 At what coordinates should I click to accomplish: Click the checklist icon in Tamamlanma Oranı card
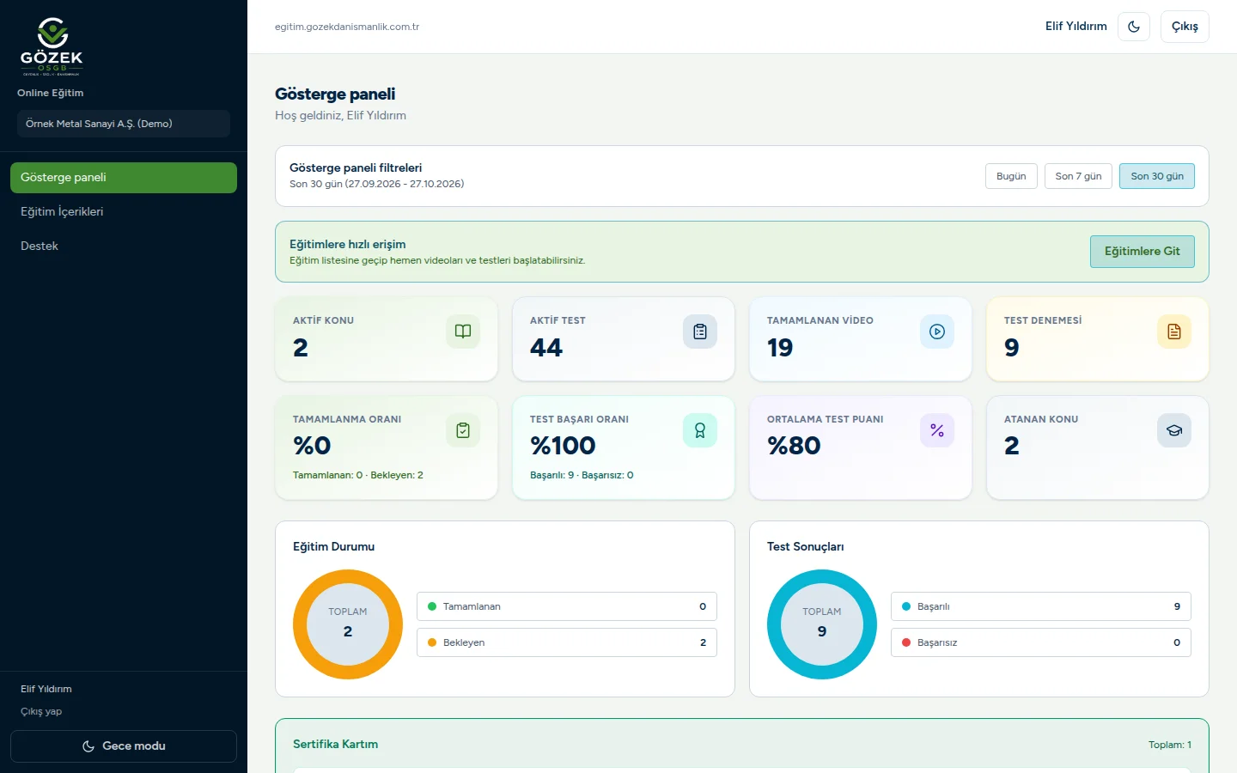click(463, 430)
